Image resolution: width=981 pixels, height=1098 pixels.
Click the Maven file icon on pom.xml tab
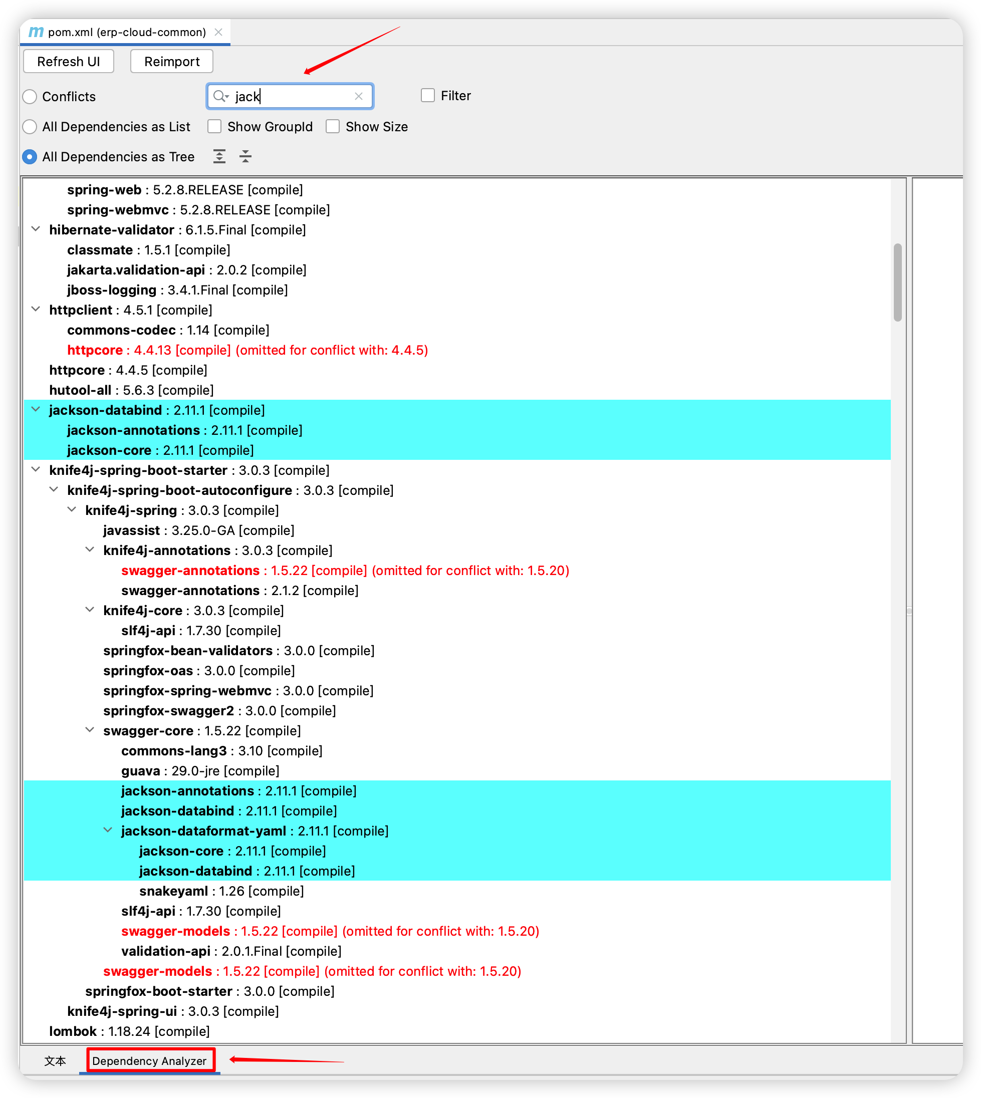36,32
